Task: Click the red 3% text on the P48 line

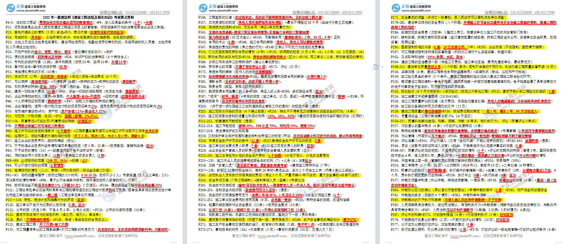Action: coord(160,106)
